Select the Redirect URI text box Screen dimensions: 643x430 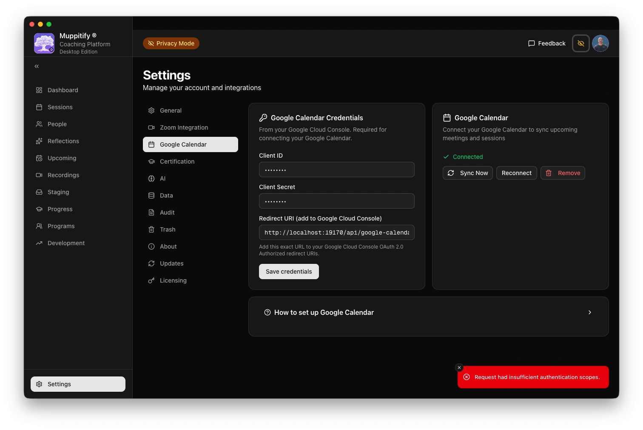336,232
